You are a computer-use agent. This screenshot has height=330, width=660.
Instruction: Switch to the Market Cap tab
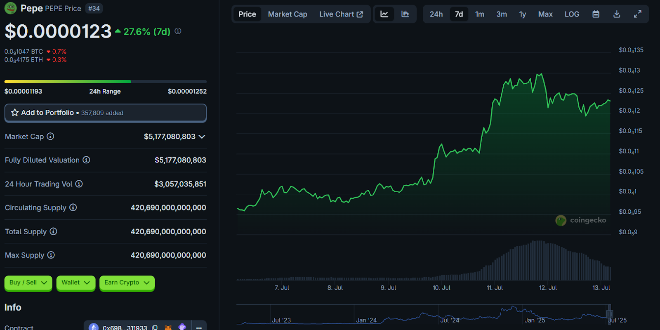pyautogui.click(x=288, y=14)
